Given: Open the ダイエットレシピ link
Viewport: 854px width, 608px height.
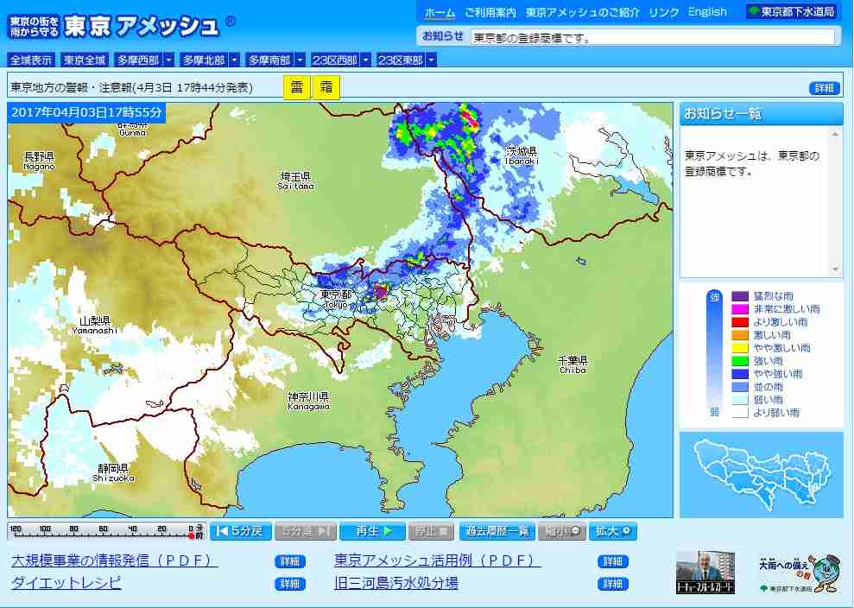Looking at the screenshot, I should [x=66, y=582].
